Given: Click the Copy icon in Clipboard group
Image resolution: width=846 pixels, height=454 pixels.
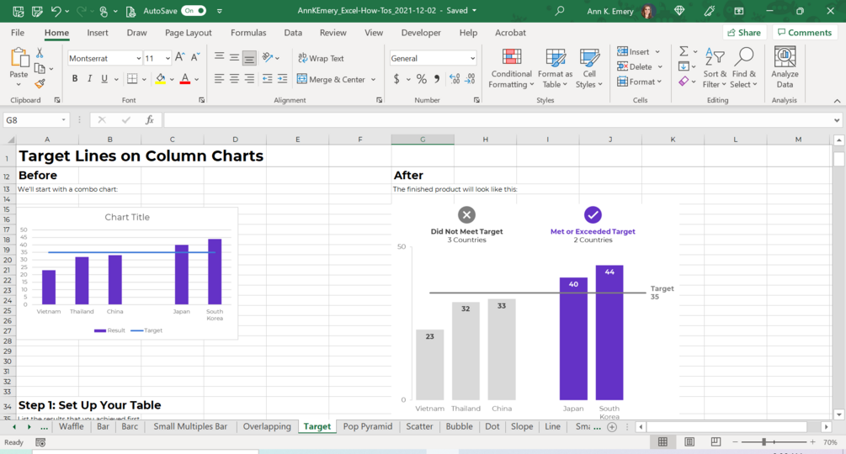Looking at the screenshot, I should (40, 68).
